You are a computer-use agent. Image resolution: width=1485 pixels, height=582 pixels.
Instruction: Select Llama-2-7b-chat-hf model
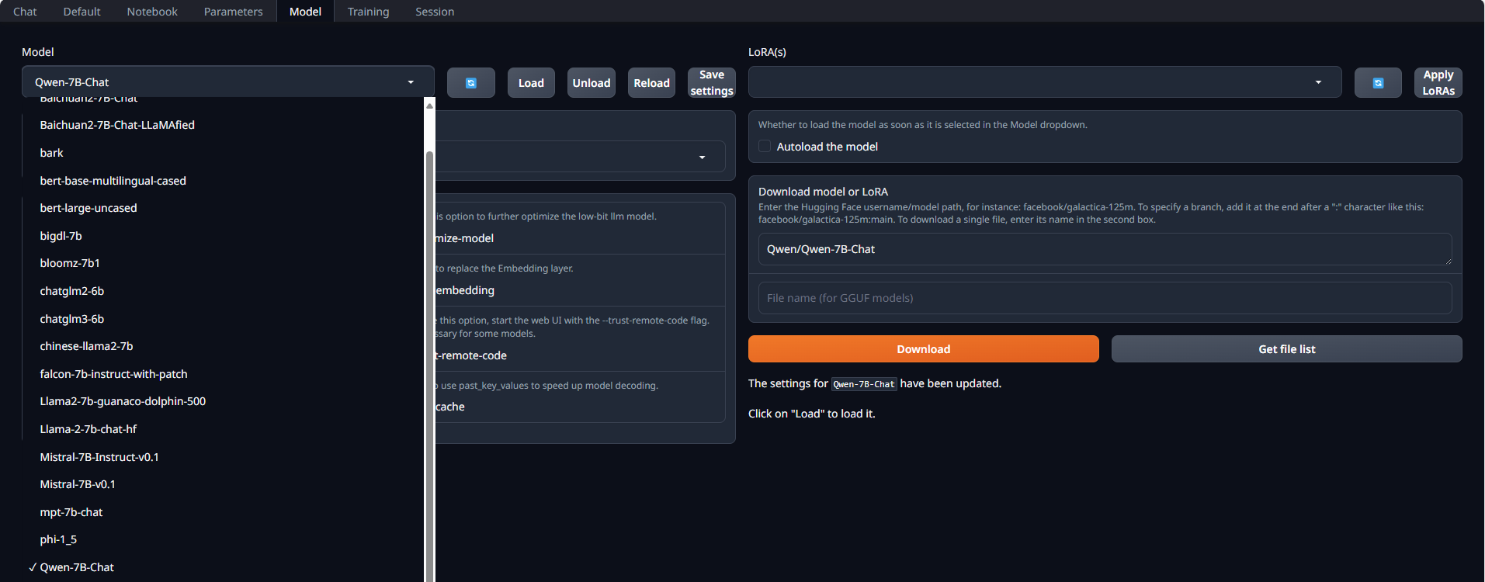224,429
